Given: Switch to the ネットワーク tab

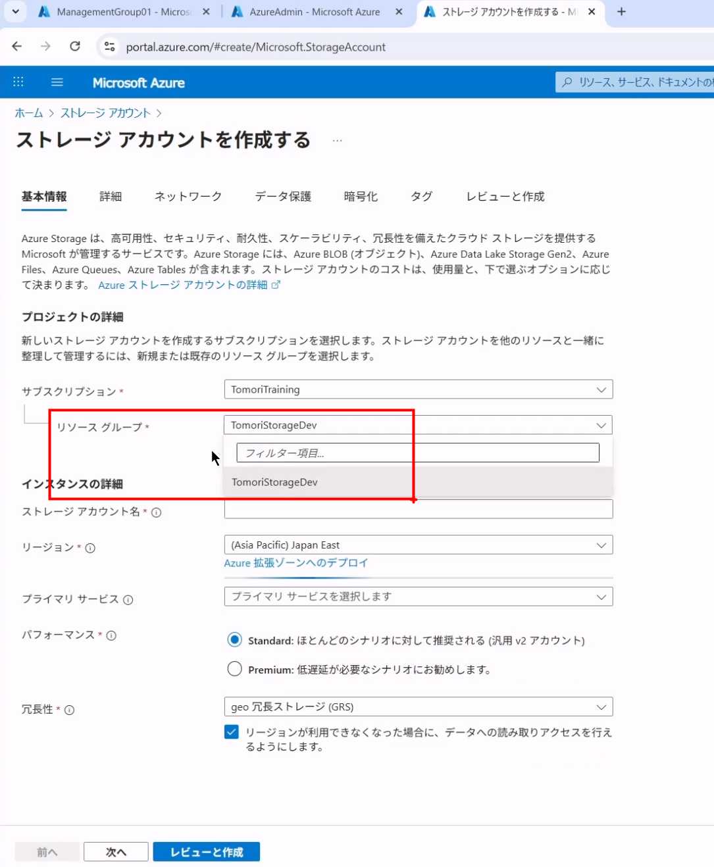Looking at the screenshot, I should click(x=188, y=197).
